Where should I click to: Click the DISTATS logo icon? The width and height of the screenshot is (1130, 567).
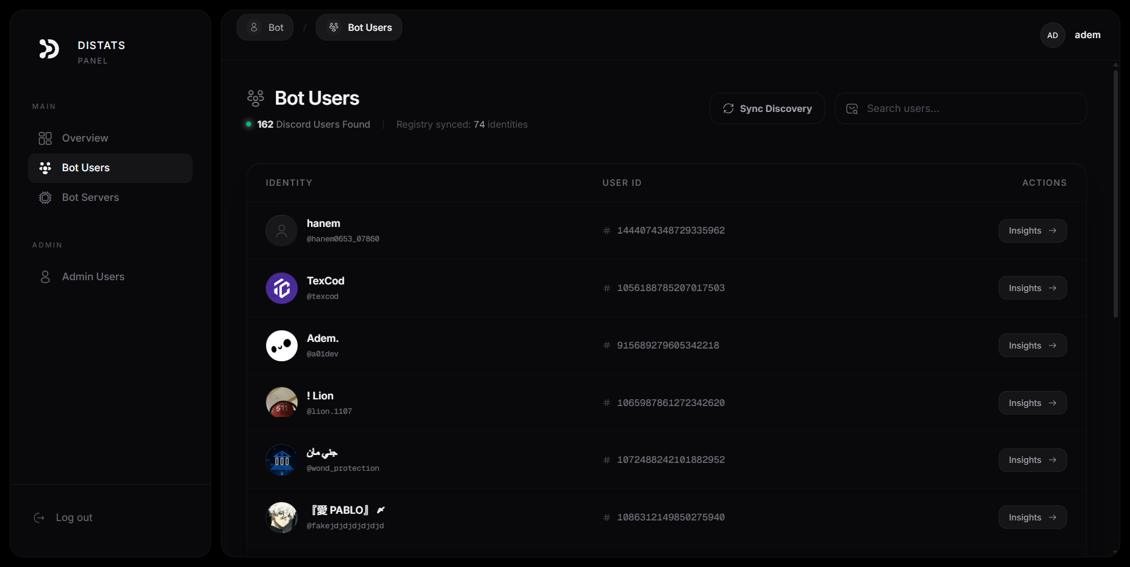click(x=49, y=50)
